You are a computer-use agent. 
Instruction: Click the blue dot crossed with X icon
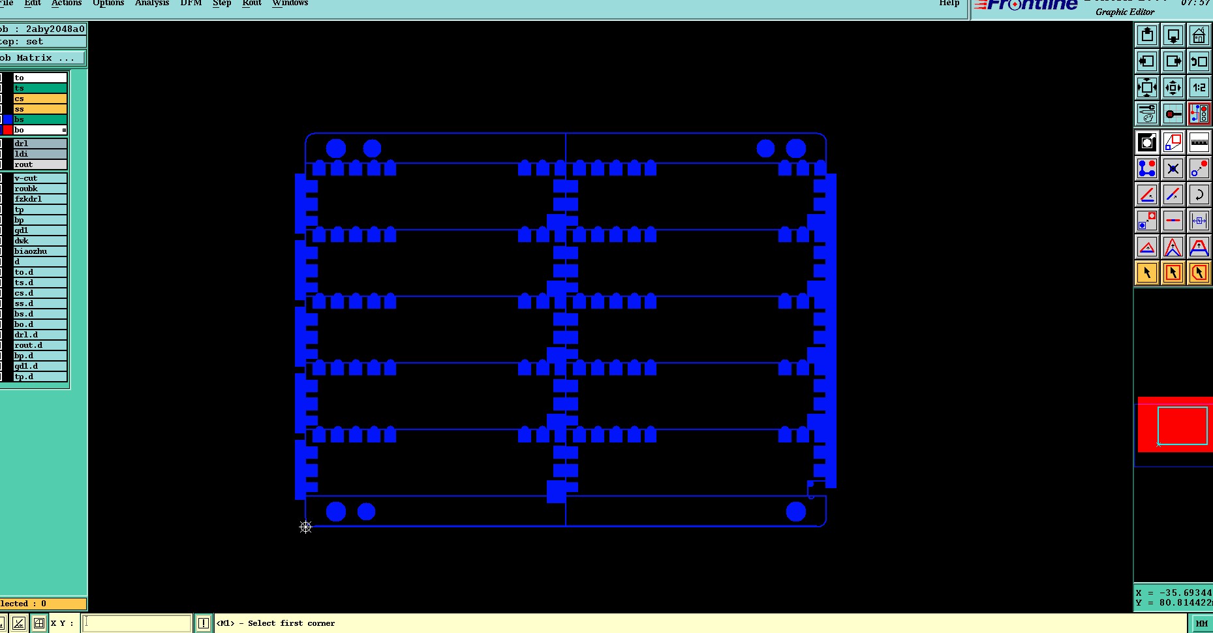pyautogui.click(x=1173, y=168)
